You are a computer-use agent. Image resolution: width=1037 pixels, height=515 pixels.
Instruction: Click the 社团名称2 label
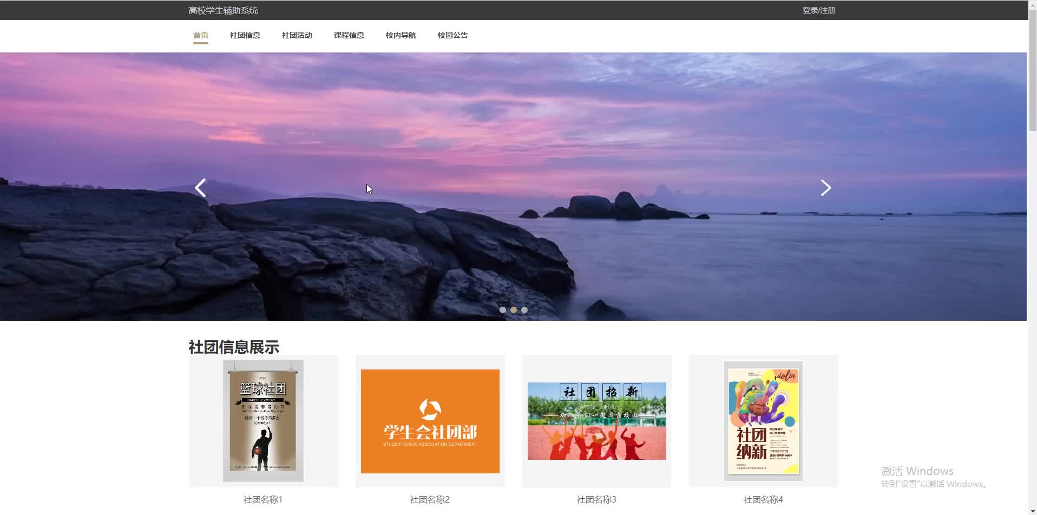(430, 499)
